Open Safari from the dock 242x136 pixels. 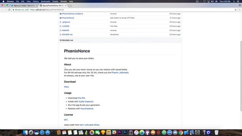[x=42, y=133]
